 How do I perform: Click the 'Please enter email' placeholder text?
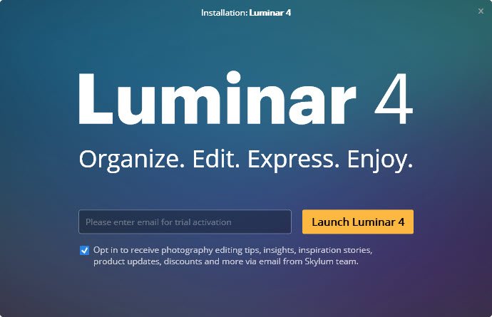(158, 222)
